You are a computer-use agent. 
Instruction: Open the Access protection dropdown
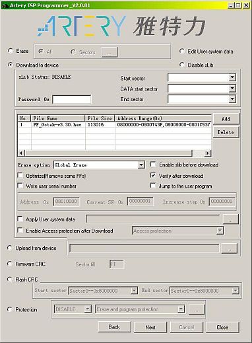pyautogui.click(x=220, y=231)
